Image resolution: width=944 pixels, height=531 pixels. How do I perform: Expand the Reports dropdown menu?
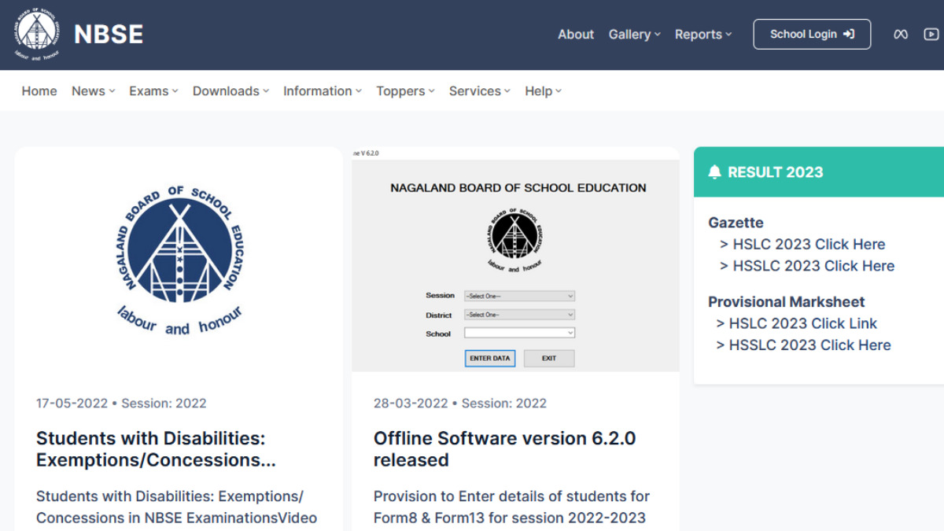[x=702, y=35]
